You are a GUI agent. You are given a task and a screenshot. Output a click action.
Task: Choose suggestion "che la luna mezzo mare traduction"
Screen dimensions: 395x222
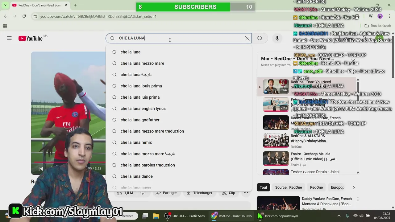[179, 131]
